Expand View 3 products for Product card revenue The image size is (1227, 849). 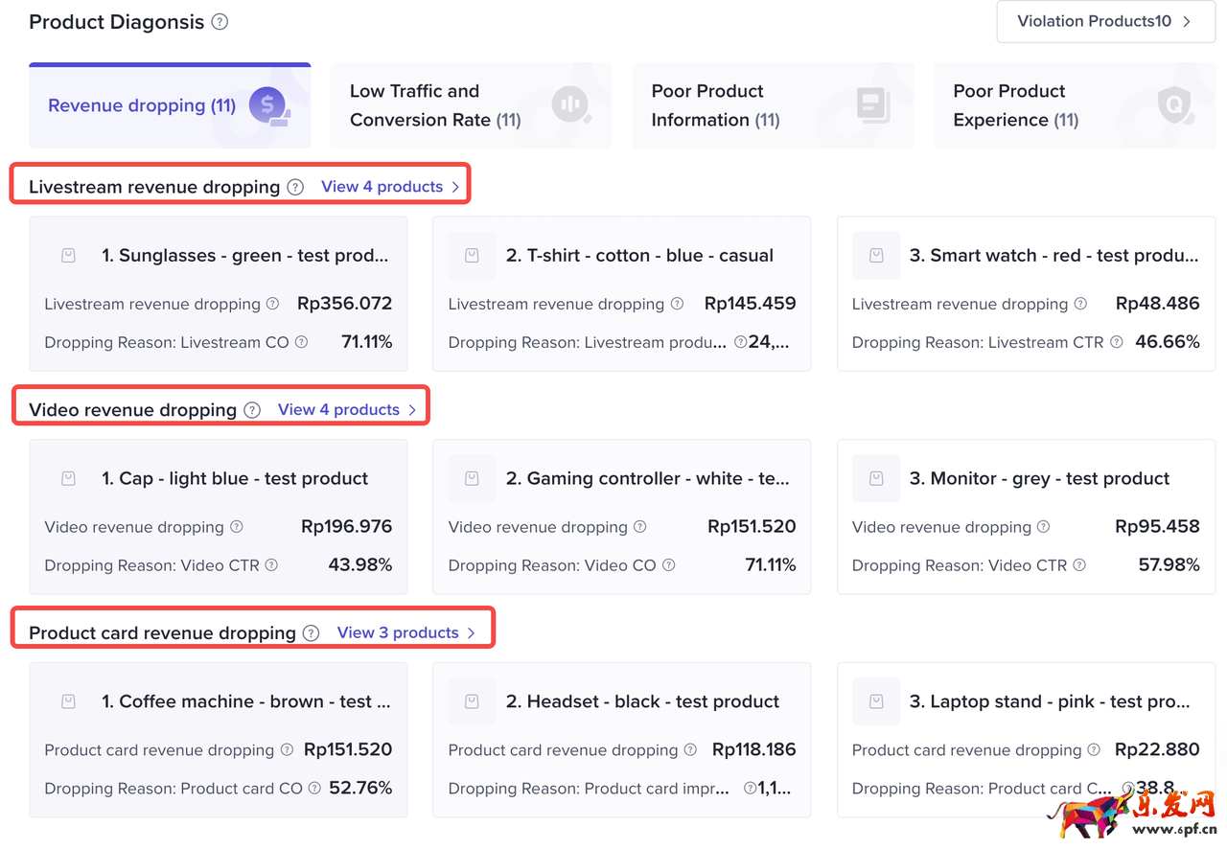(406, 633)
